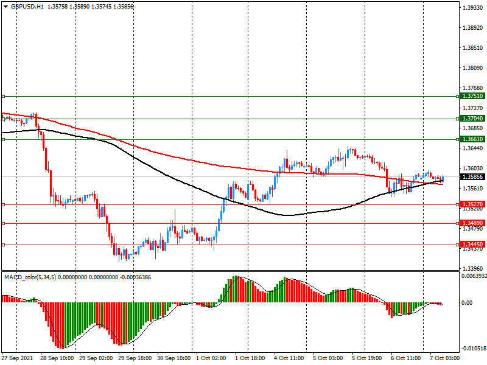487x365 pixels.
Task: Grab left handle of the 1.37510 line
Action: 4,97
